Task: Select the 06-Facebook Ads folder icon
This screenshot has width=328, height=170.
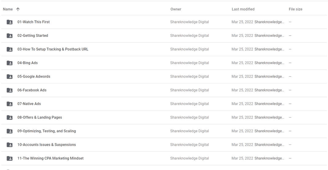Action: [x=10, y=90]
